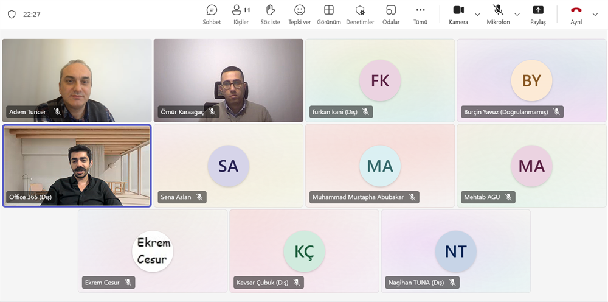This screenshot has height=302, width=608.
Task: Open the Tümü more options menu
Action: click(420, 14)
